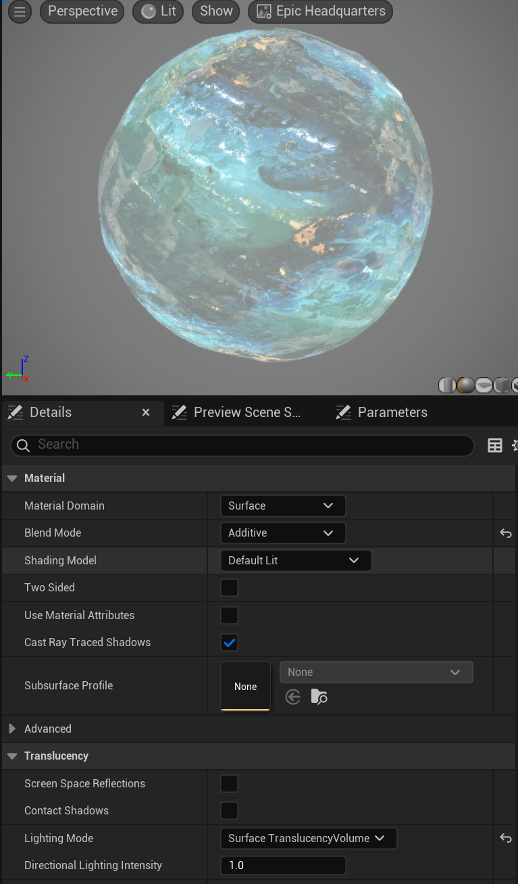Switch preview mesh to plane primitive
Viewport: 518px width, 884px height.
[484, 385]
